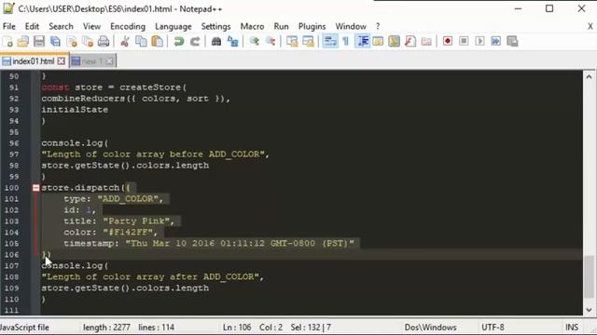This screenshot has height=335, width=597.
Task: Click the menu bar X close-document button
Action: (x=590, y=26)
